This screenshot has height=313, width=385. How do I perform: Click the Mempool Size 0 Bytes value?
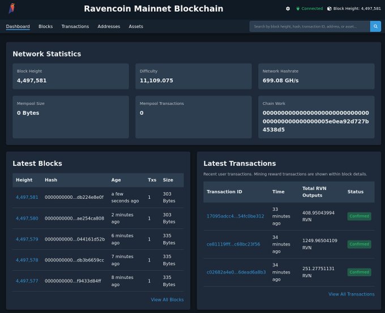click(28, 113)
